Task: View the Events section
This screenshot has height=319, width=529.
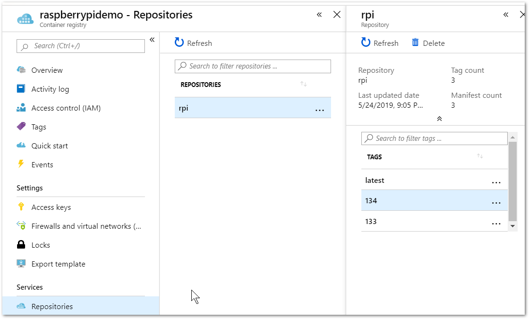Action: (x=42, y=164)
